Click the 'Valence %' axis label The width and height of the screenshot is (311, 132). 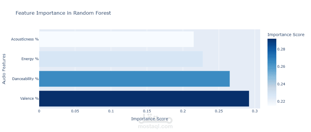pos(29,99)
